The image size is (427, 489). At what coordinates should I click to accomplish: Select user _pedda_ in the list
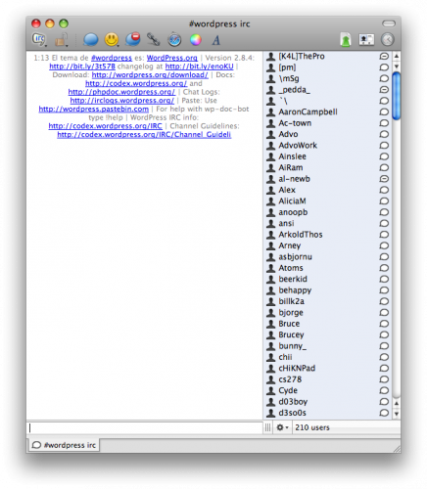(x=328, y=90)
